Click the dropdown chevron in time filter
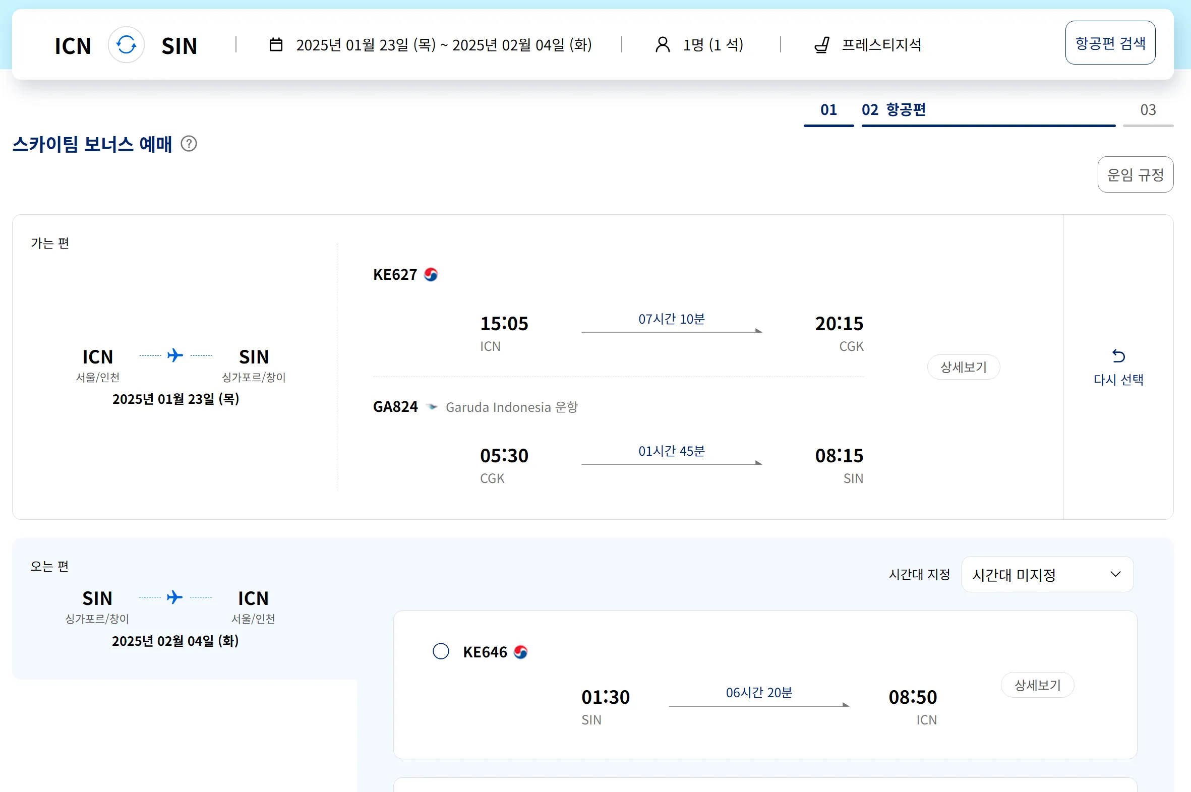Image resolution: width=1191 pixels, height=792 pixels. pyautogui.click(x=1115, y=574)
